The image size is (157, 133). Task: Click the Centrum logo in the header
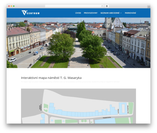[x=30, y=13]
